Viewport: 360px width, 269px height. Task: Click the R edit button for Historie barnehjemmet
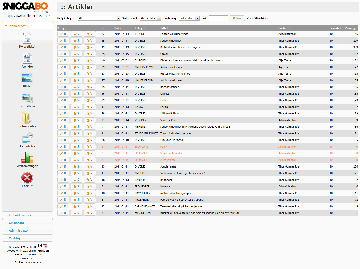pyautogui.click(x=63, y=74)
